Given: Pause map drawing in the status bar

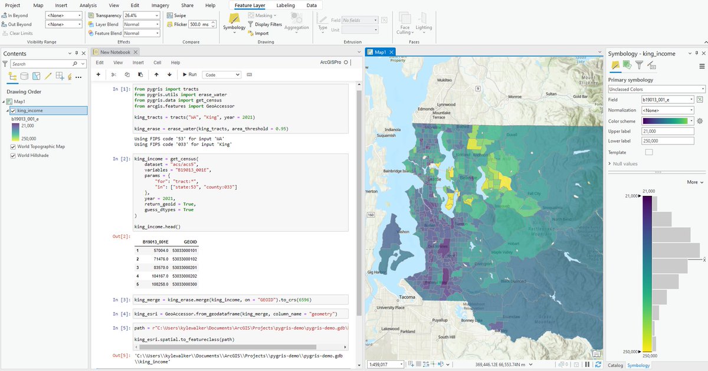Looking at the screenshot, I should pos(587,365).
